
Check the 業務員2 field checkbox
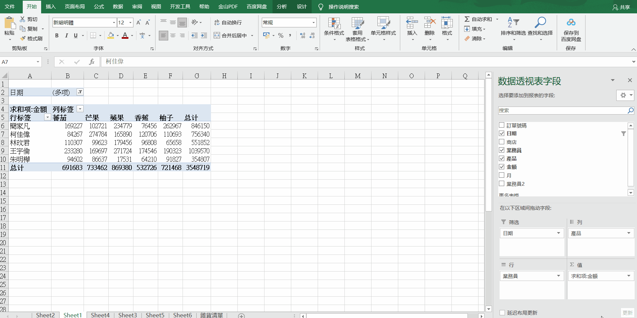point(502,183)
